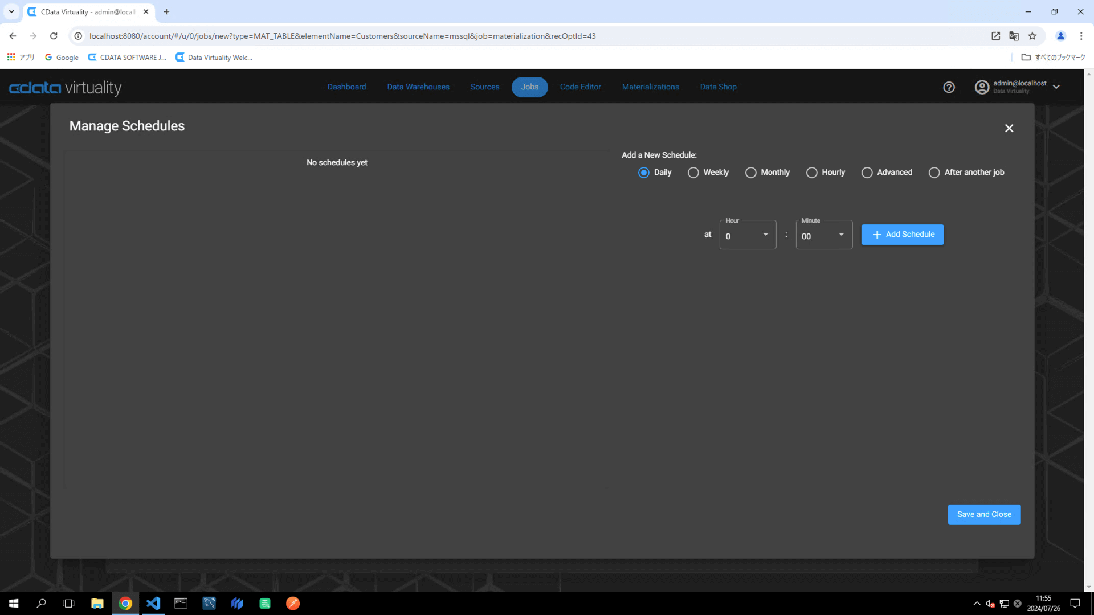1094x615 pixels.
Task: Open the Minute dropdown
Action: tap(823, 235)
